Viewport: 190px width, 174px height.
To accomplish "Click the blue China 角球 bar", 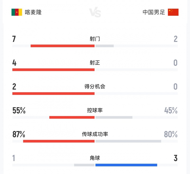I will [126, 165].
